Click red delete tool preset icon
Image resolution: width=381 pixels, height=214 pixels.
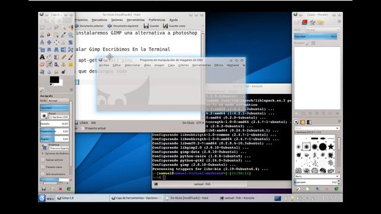pyautogui.click(x=60, y=189)
